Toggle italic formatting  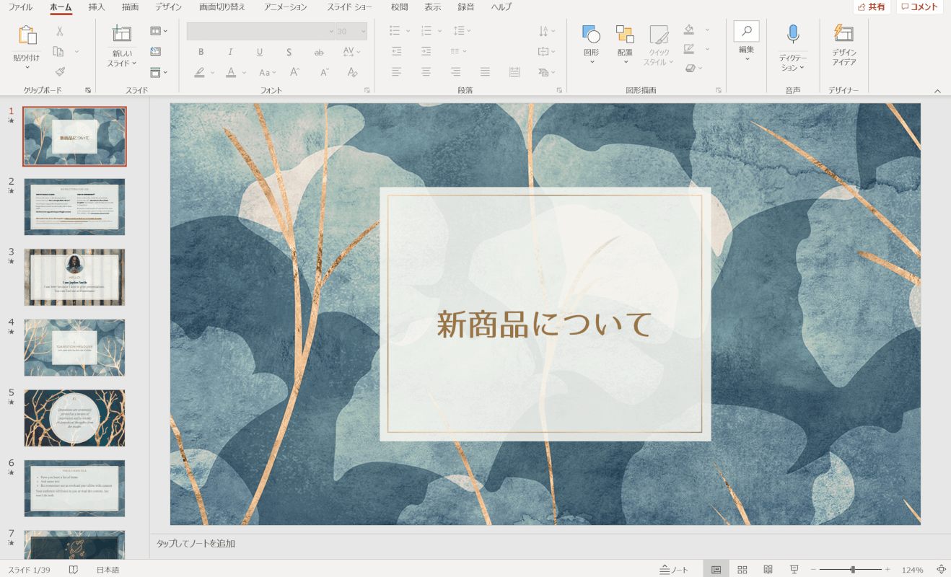[x=230, y=52]
